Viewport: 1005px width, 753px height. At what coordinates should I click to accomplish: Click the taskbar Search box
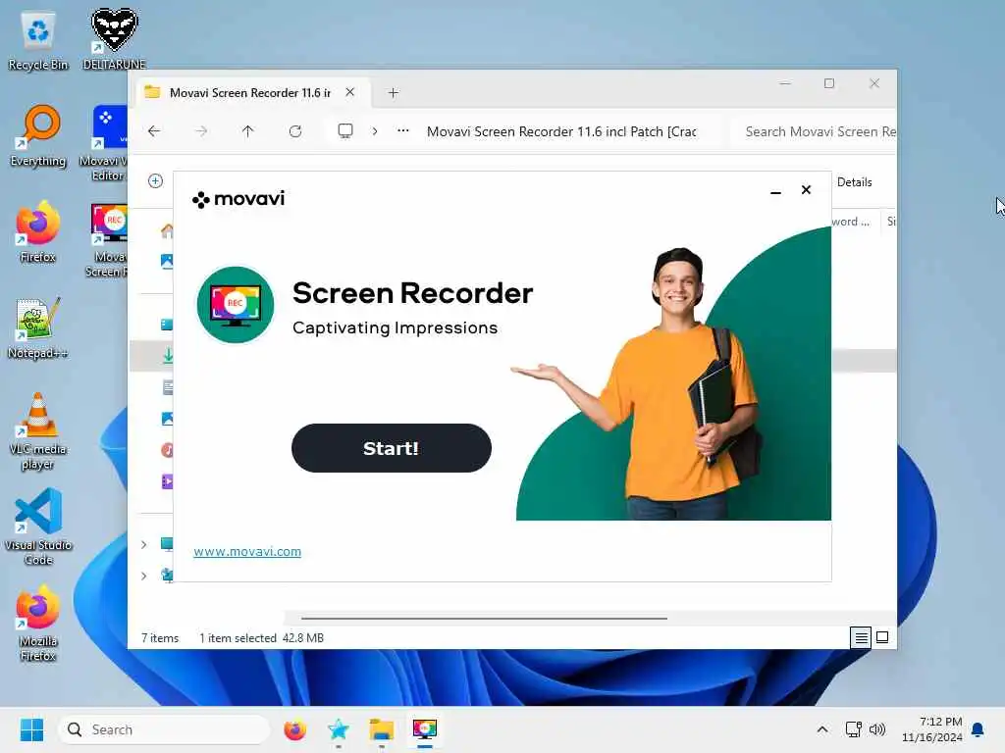(x=164, y=729)
